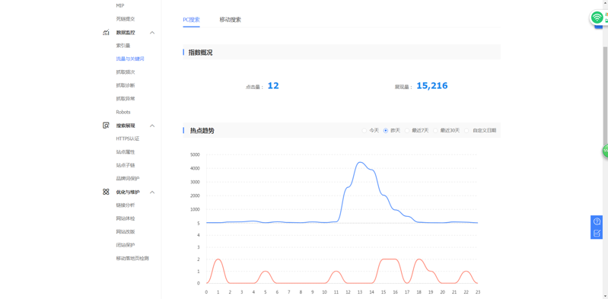Viewport: 608px width, 299px height.
Task: Open the feedback edit icon on right
Action: (x=597, y=233)
